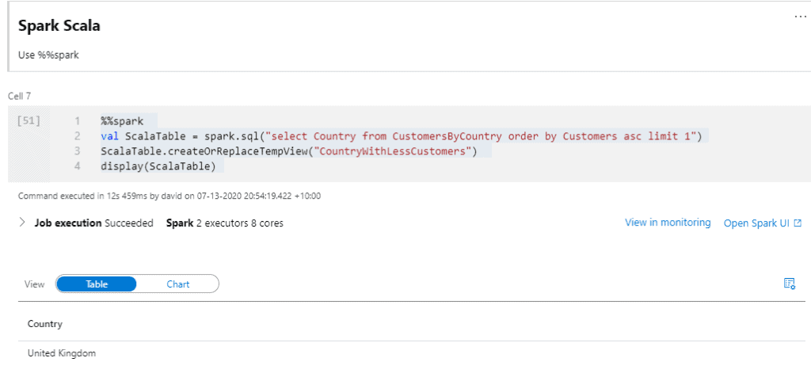811x377 pixels.
Task: Select the United Kingdom table cell
Action: pos(62,354)
